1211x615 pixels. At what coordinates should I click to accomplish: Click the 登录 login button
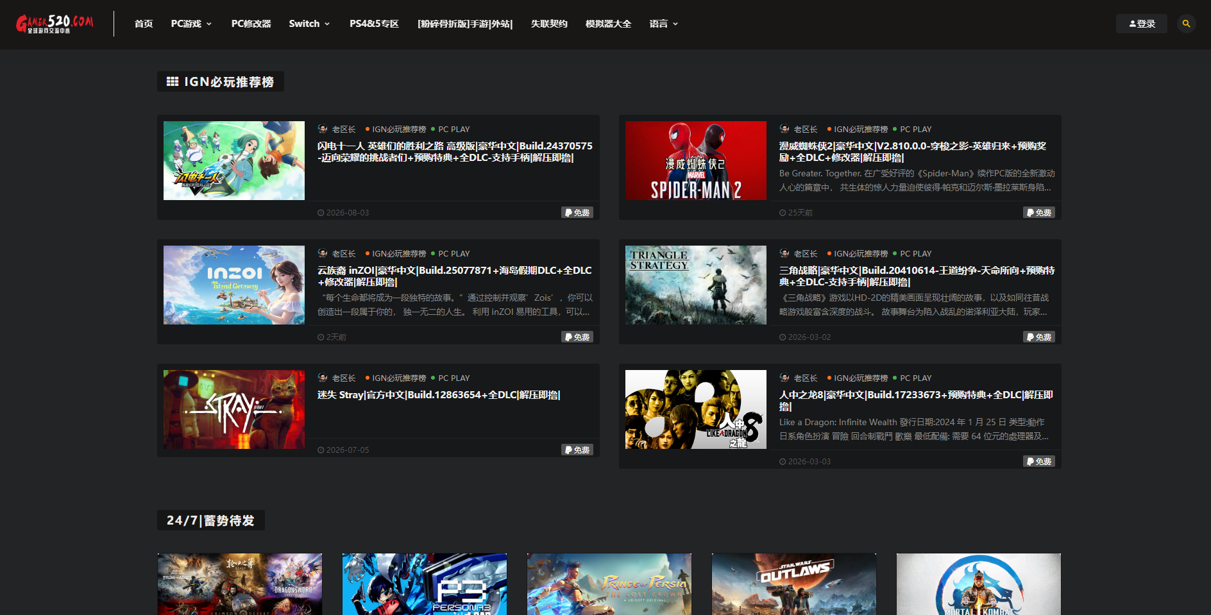(1142, 24)
